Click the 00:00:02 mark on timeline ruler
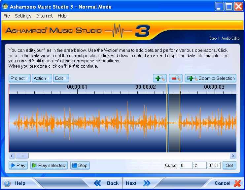The width and height of the screenshot is (245, 190). (x=146, y=87)
